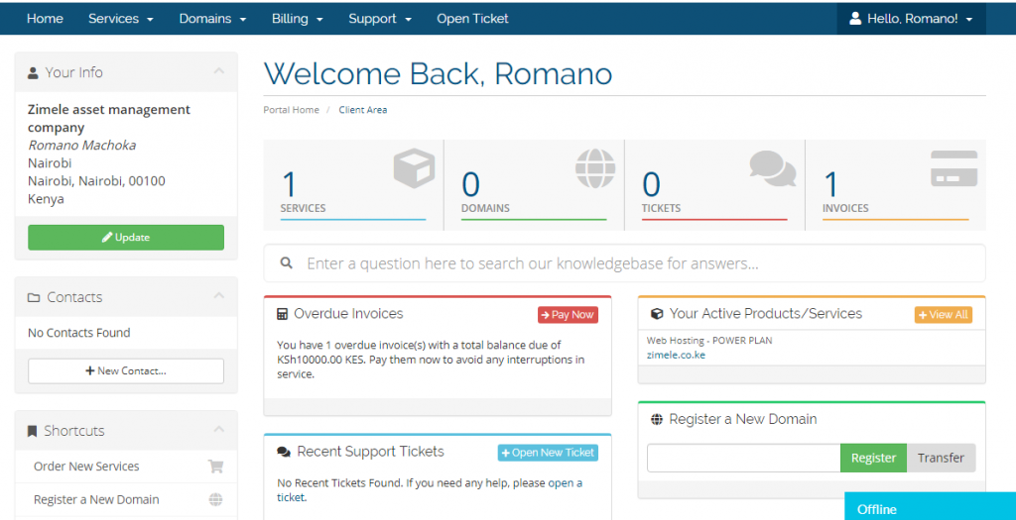Screen dimensions: 1016x520
Task: Go to Home in the navigation bar
Action: [45, 19]
